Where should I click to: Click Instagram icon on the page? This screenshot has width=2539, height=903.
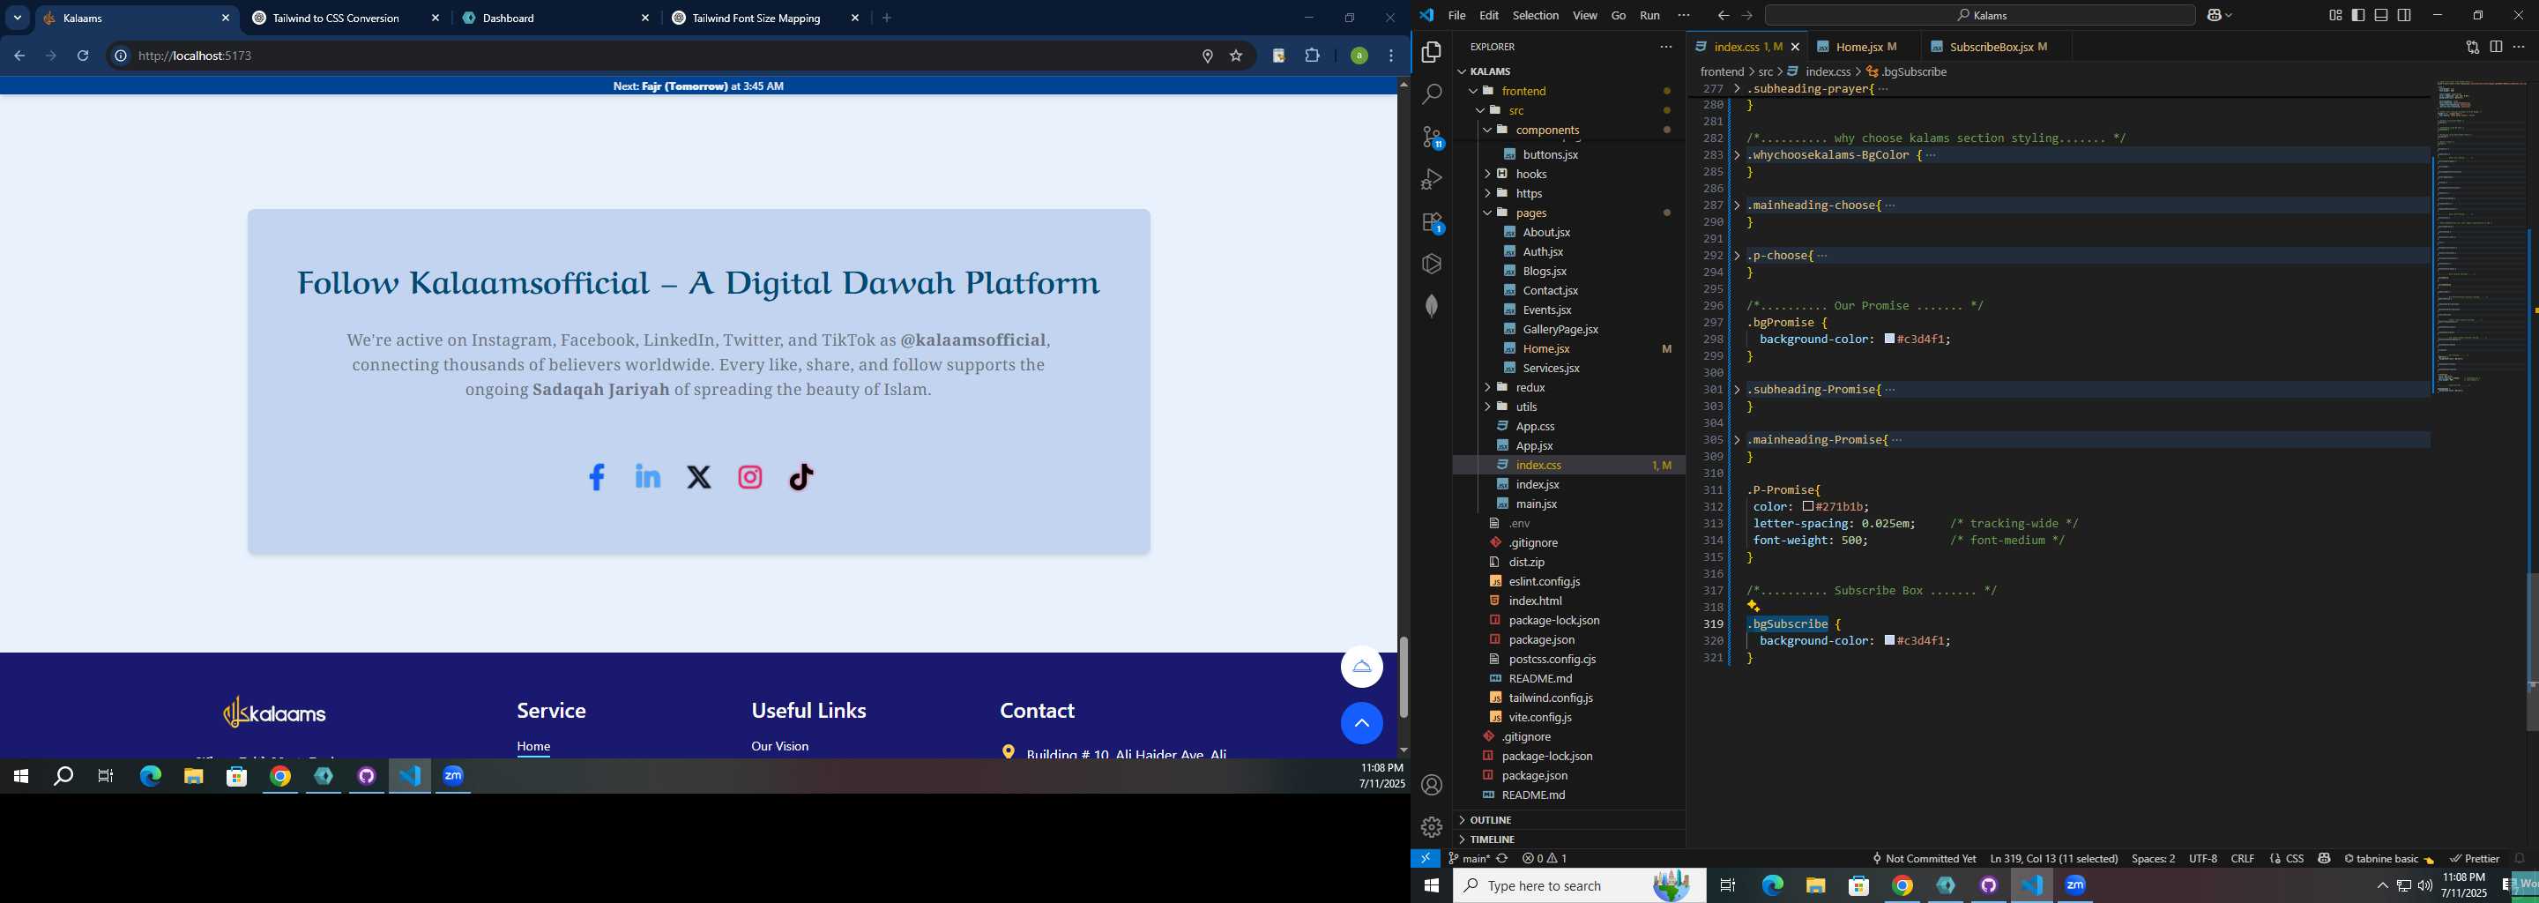(x=750, y=477)
